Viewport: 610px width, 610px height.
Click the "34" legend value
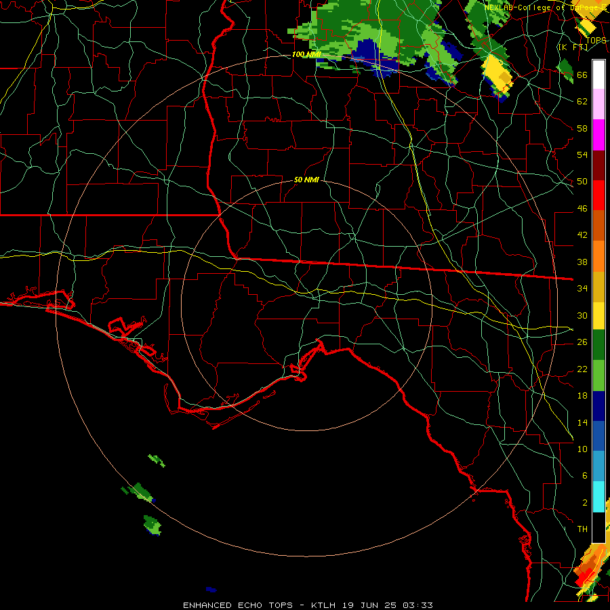(x=582, y=288)
